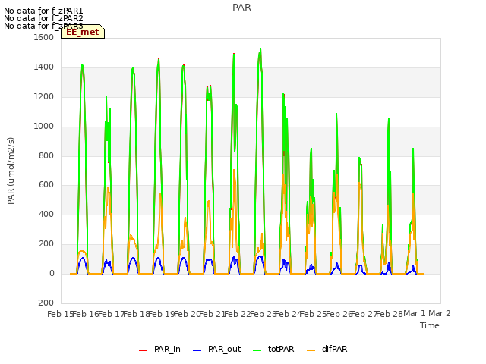Select the PAR chart title

click(x=241, y=8)
